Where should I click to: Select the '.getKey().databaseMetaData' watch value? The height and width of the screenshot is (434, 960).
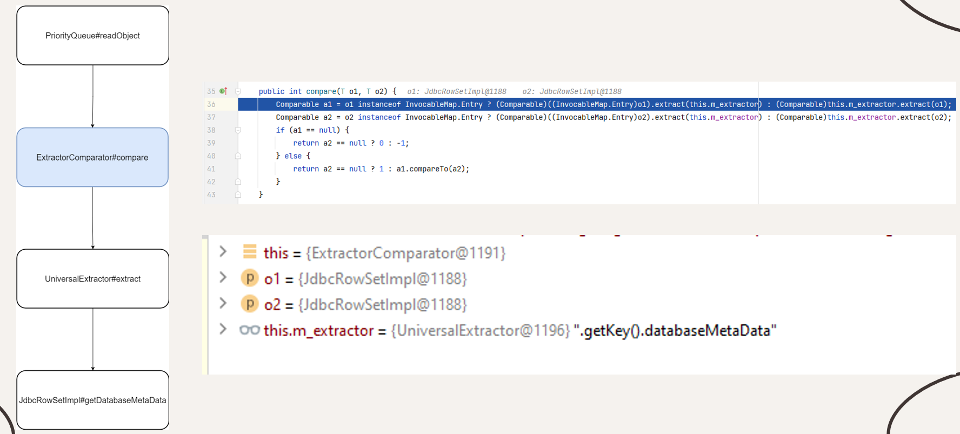(675, 331)
